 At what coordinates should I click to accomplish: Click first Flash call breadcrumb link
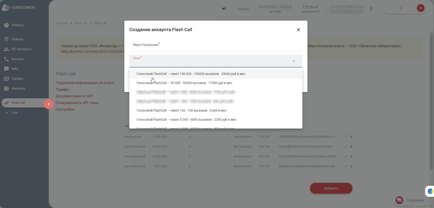[81, 23]
